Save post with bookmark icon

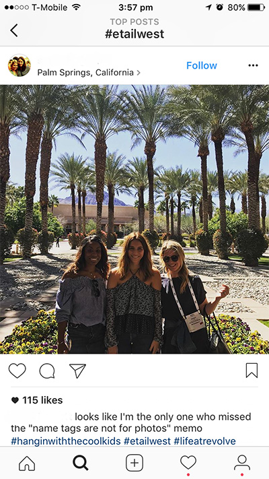pyautogui.click(x=252, y=371)
